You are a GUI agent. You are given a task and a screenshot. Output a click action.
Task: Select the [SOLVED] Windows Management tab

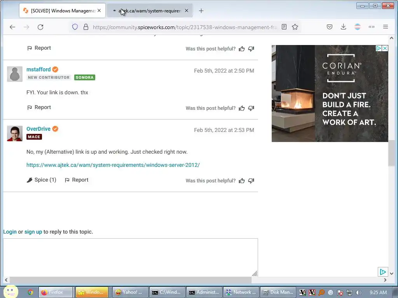(x=62, y=10)
